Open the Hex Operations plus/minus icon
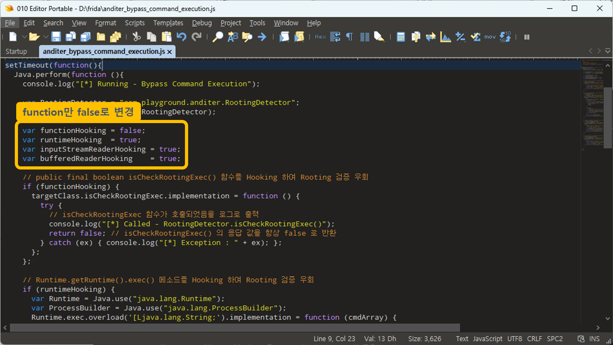 point(460,37)
